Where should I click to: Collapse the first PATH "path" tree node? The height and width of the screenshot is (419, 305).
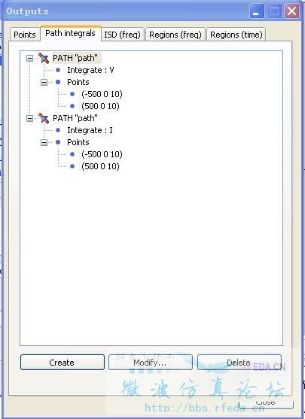point(29,58)
